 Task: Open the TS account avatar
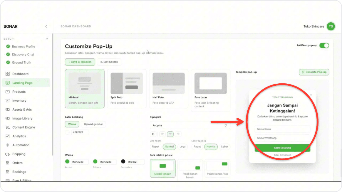(331, 26)
